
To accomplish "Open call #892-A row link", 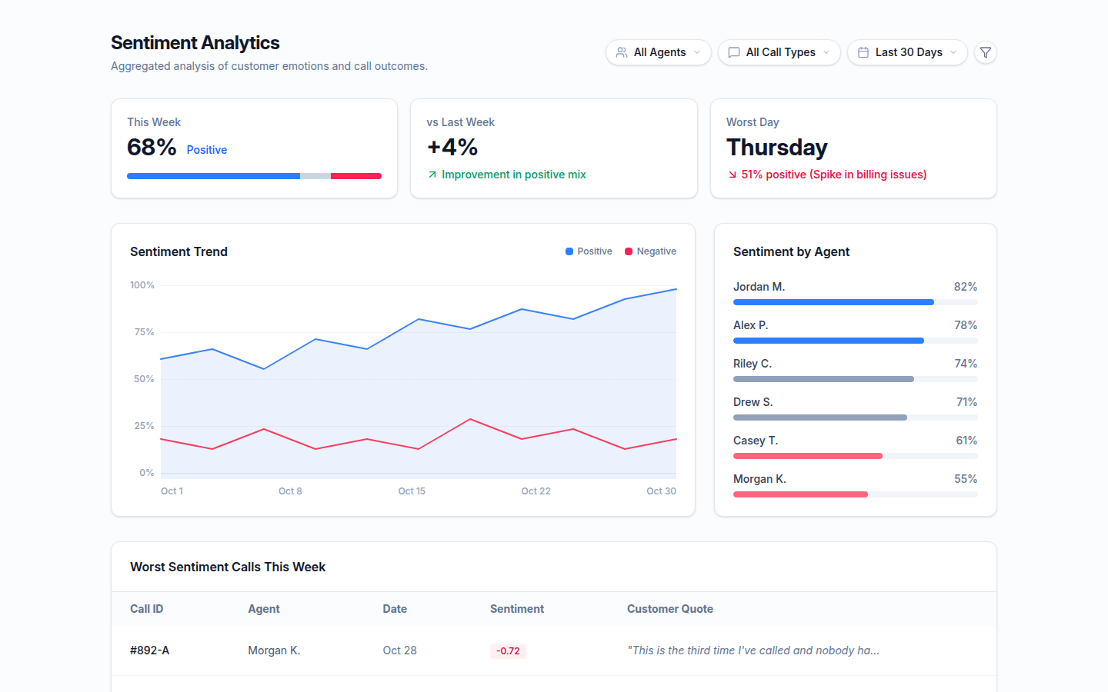I will pos(149,650).
